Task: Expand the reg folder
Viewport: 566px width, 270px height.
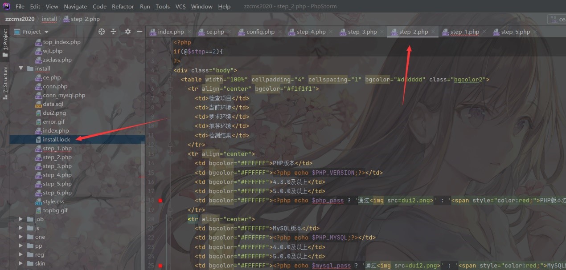Action: (x=21, y=255)
